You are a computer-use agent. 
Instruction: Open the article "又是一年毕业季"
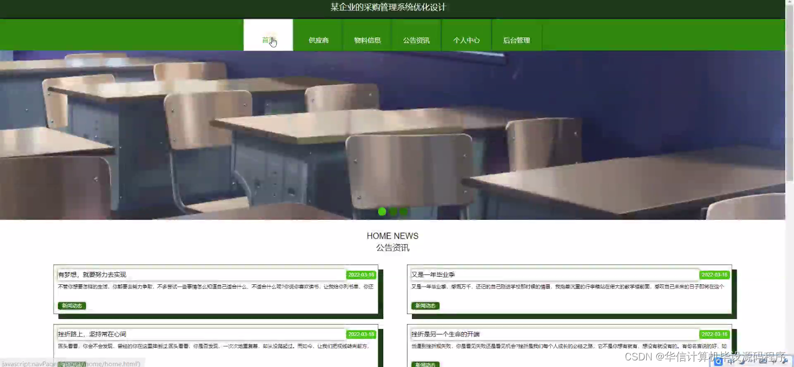click(x=433, y=274)
